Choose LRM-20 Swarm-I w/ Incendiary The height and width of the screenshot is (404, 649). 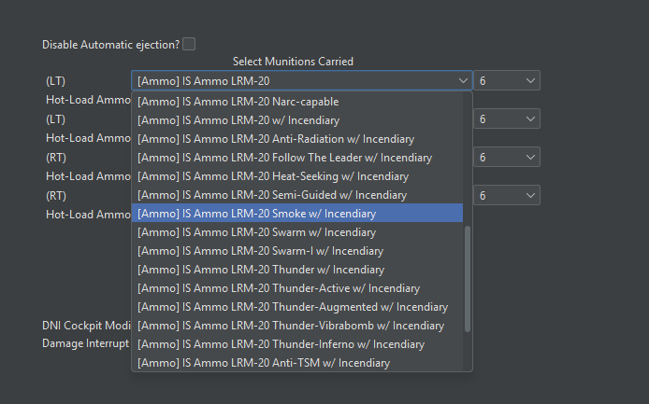click(260, 251)
